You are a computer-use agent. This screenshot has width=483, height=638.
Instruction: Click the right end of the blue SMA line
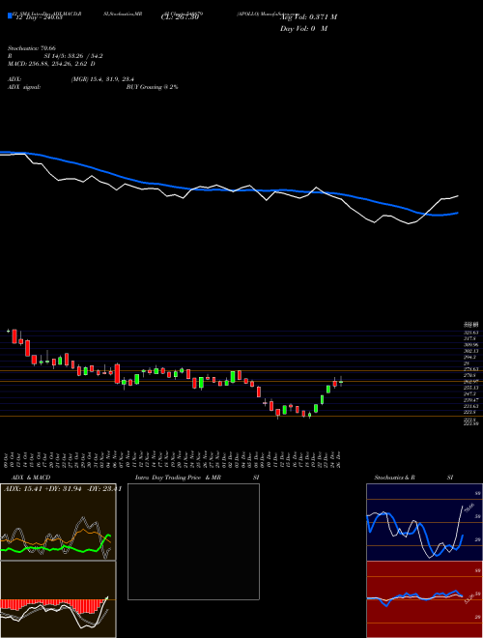458,213
